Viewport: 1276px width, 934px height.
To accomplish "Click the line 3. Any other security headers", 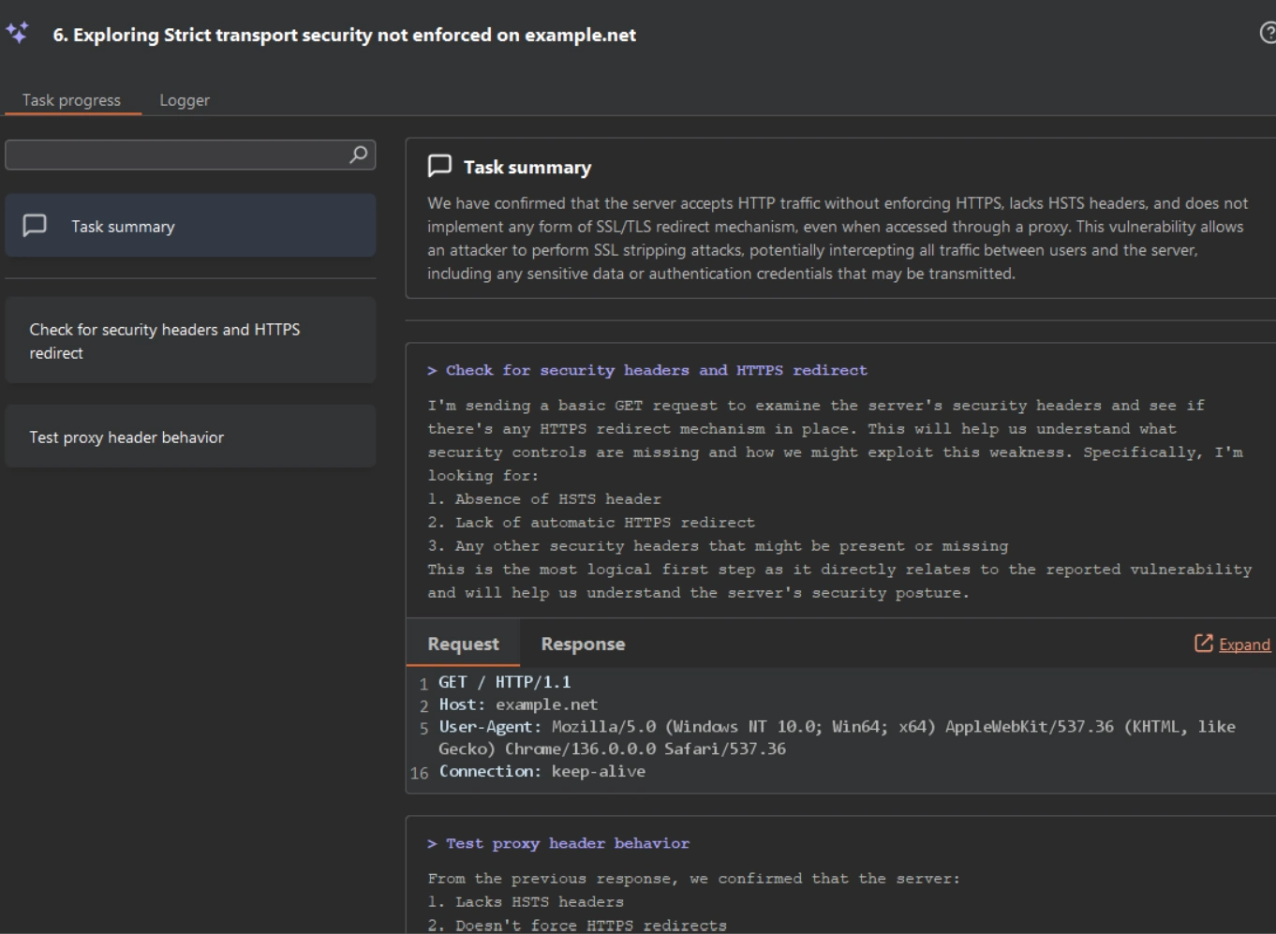I will point(718,545).
